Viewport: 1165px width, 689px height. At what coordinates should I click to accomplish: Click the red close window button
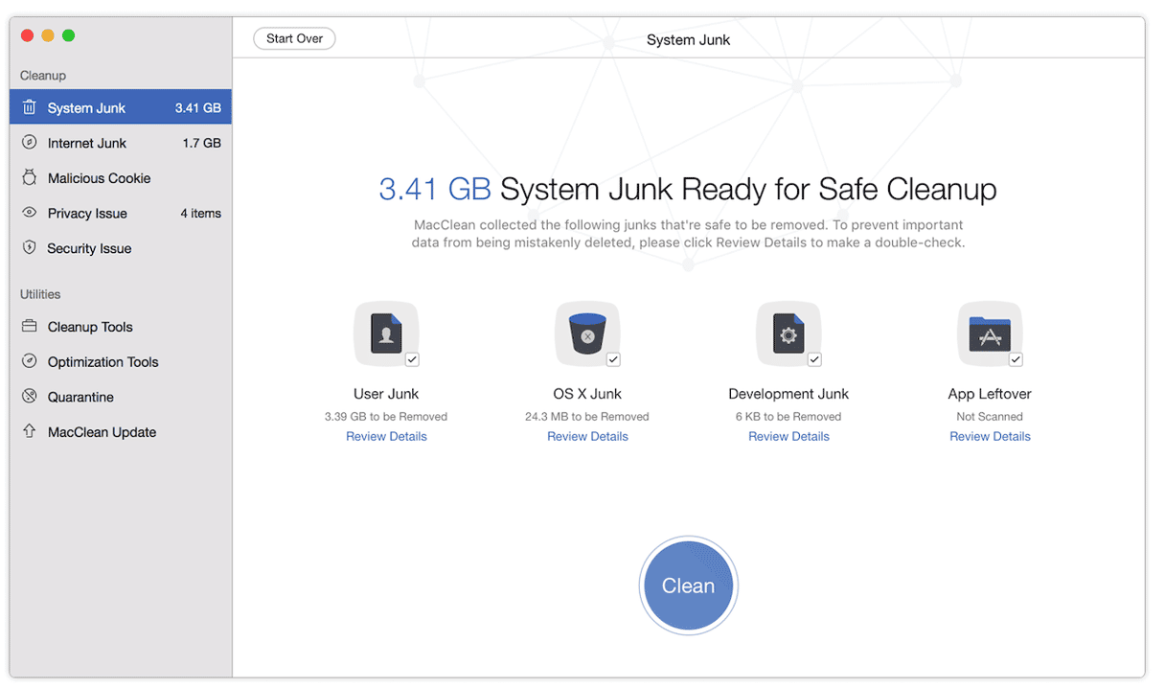pos(27,35)
